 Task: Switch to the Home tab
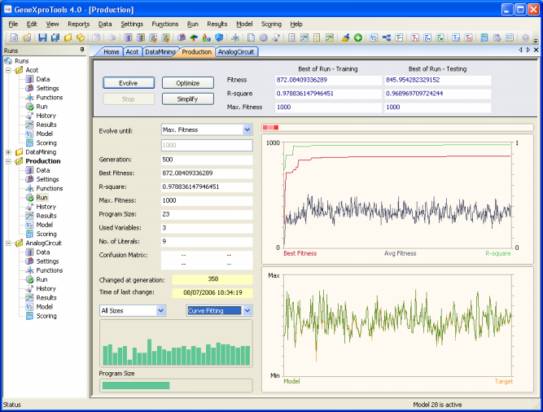(x=111, y=52)
